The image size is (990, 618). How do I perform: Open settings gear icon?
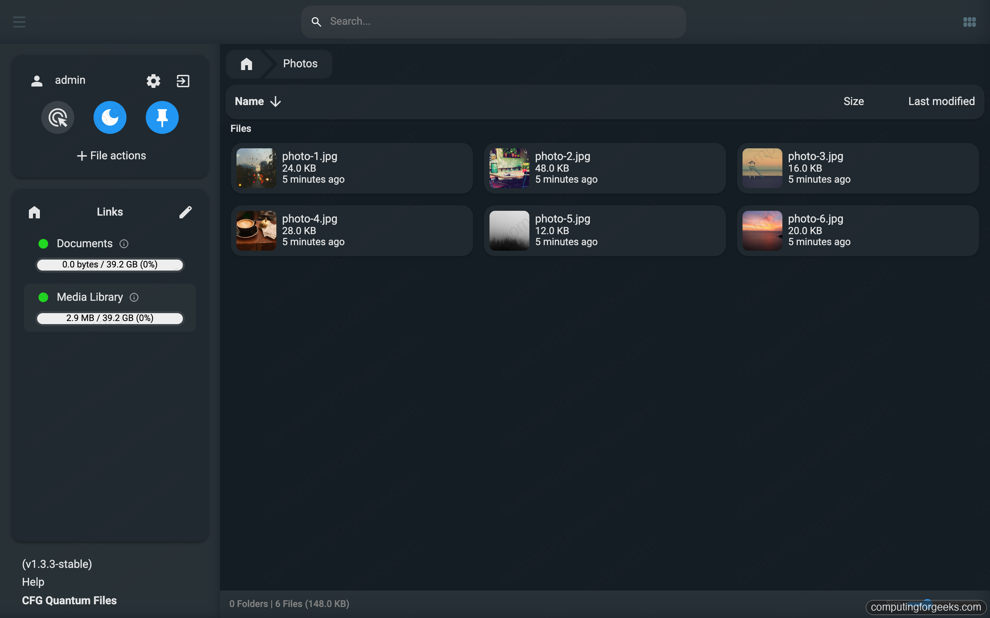tap(153, 81)
